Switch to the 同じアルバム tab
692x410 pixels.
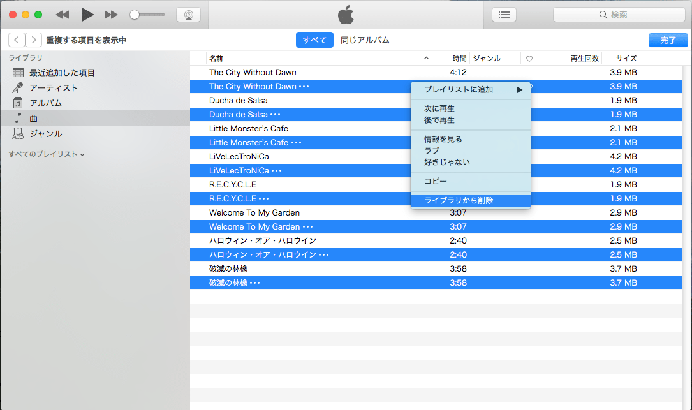pyautogui.click(x=365, y=40)
